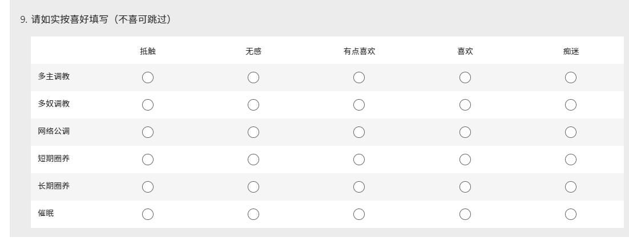Viewport: 629px width, 245px height.
Task: Choose 抵触 for 多奴调教
Action: click(x=147, y=105)
